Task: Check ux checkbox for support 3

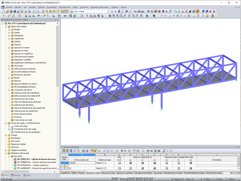Action: tap(130, 168)
